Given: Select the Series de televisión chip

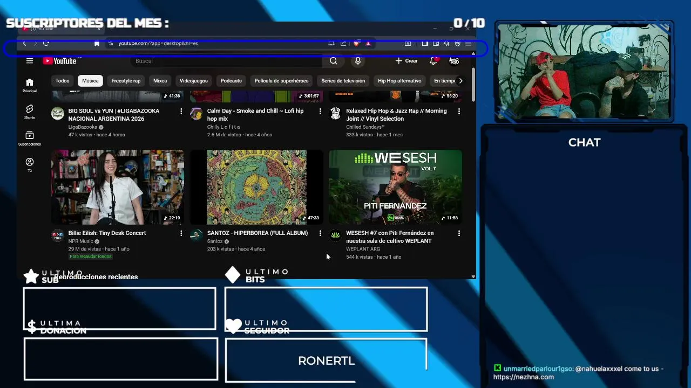Looking at the screenshot, I should pos(343,81).
